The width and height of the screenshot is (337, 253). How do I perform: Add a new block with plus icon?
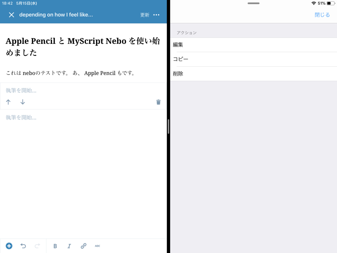(9, 246)
